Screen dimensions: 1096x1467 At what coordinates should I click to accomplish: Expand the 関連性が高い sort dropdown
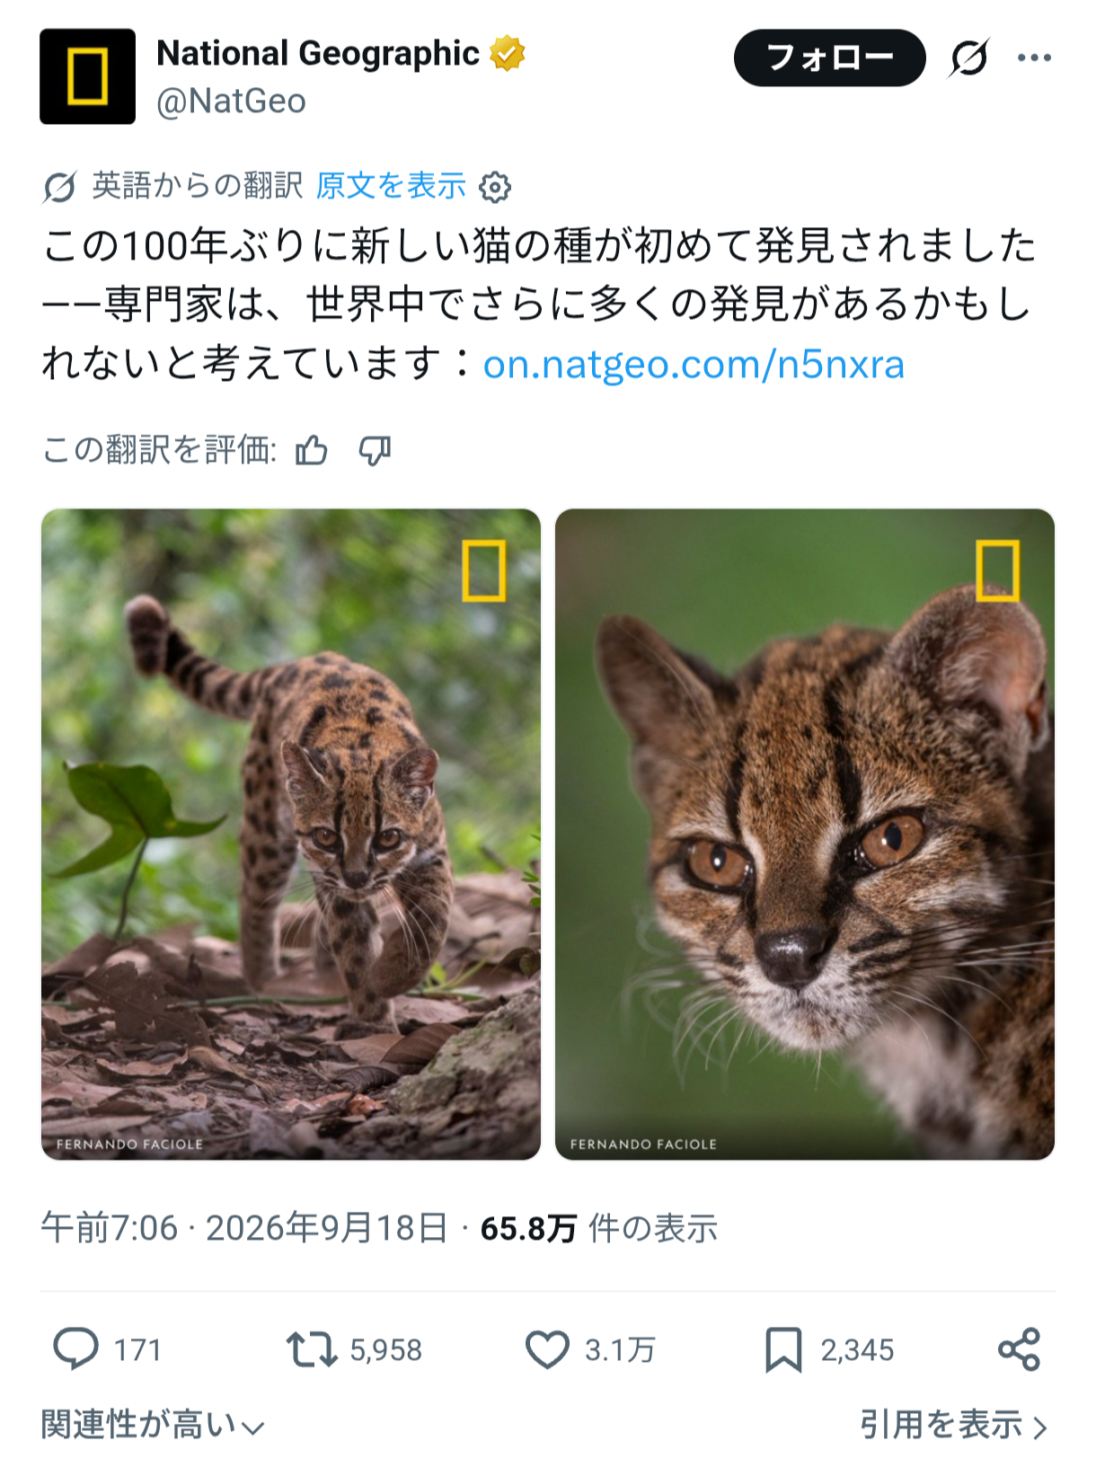click(153, 1425)
